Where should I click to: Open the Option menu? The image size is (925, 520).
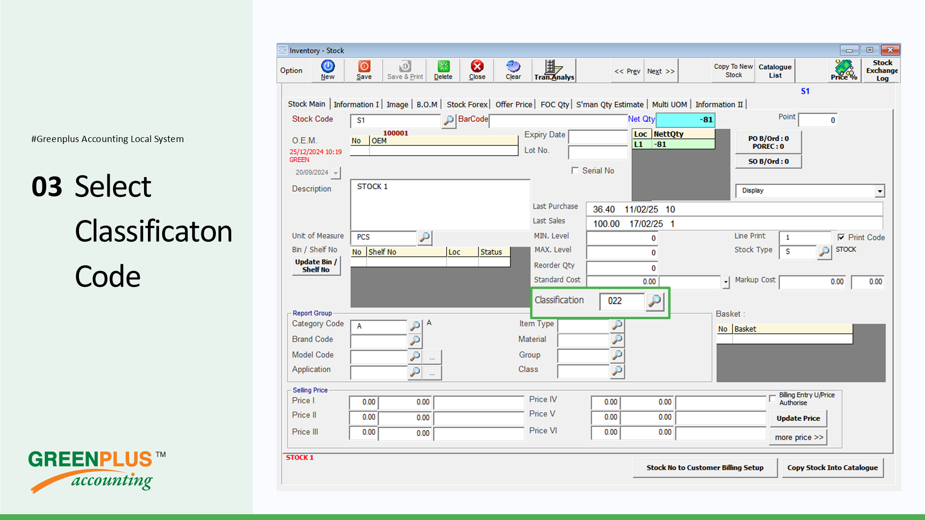coord(291,70)
